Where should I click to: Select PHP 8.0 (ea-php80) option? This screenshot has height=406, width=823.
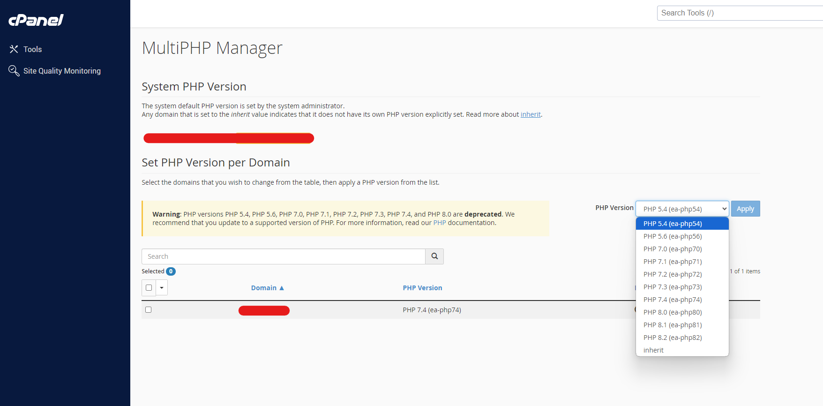click(x=673, y=312)
